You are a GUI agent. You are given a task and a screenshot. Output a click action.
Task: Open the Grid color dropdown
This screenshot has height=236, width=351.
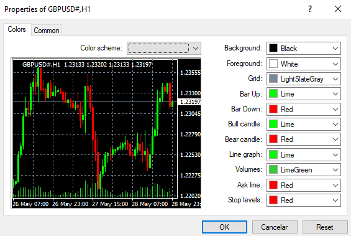coord(304,78)
